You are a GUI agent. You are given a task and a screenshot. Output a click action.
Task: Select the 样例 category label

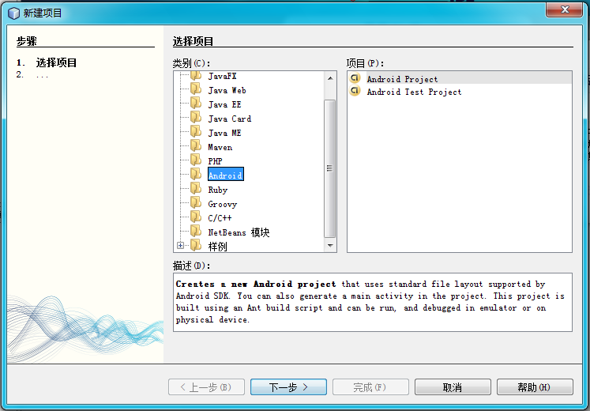217,247
